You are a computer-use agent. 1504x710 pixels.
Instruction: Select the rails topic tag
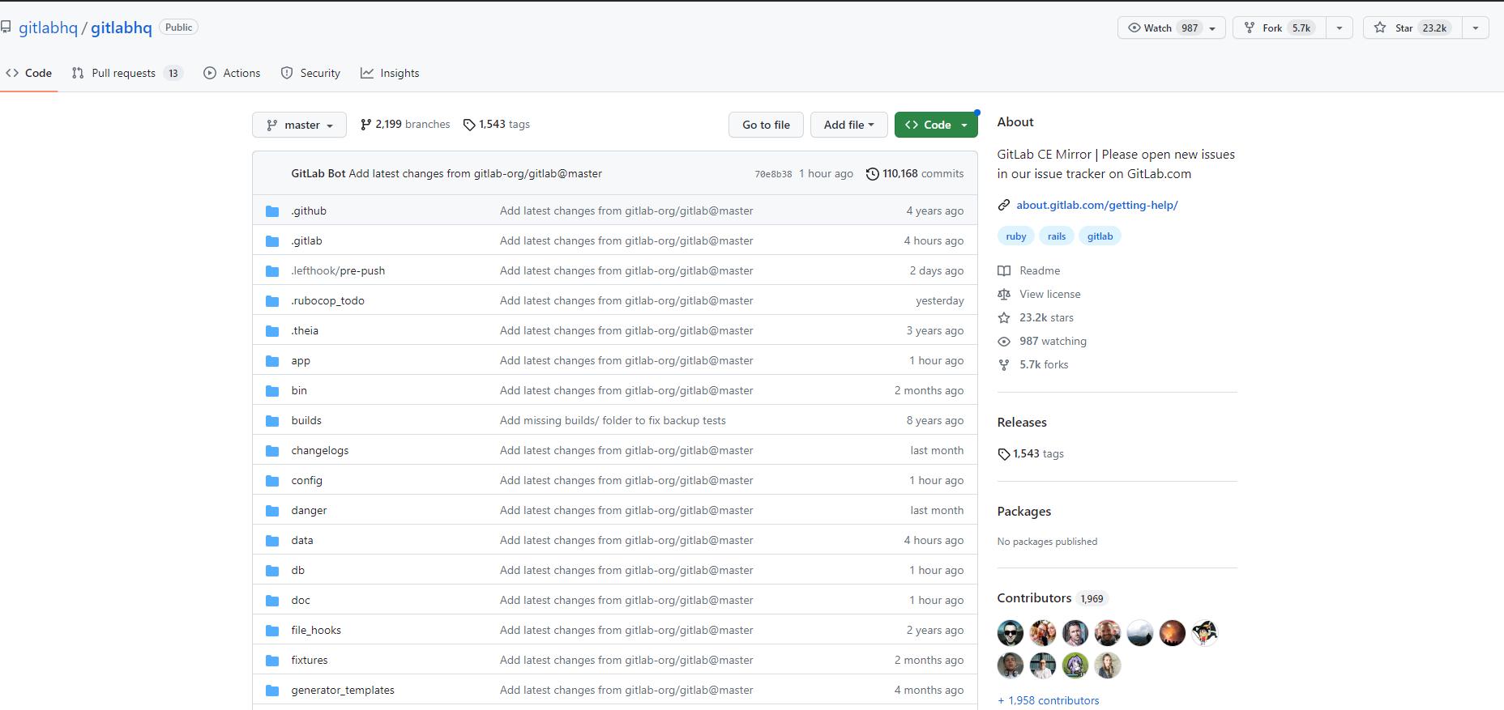(1057, 236)
